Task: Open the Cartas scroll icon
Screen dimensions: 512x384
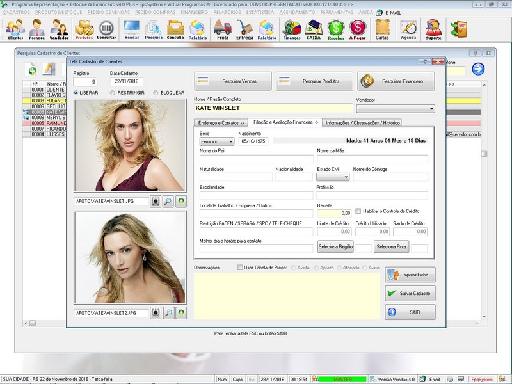Action: [382, 29]
